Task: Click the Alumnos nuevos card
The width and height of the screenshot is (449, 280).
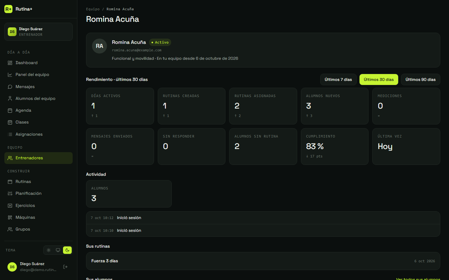Action: click(335, 106)
